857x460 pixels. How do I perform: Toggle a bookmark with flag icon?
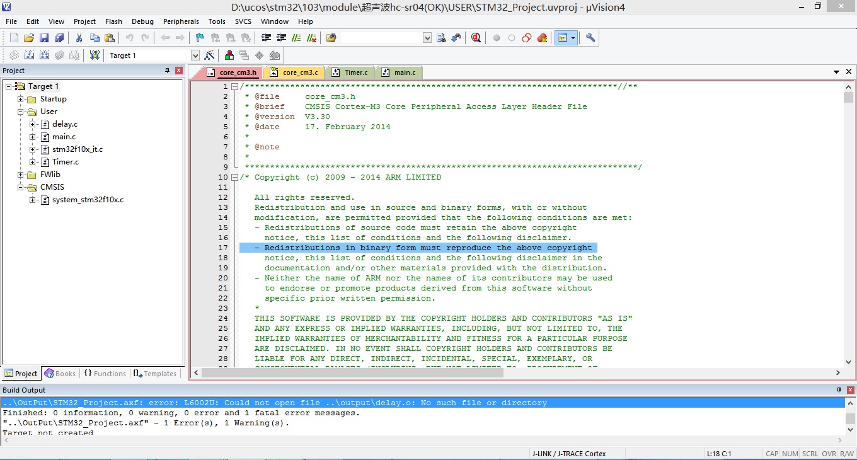pyautogui.click(x=200, y=38)
